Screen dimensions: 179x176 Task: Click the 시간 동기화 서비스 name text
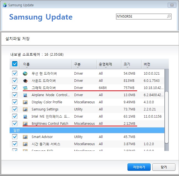pyautogui.click(x=46, y=144)
